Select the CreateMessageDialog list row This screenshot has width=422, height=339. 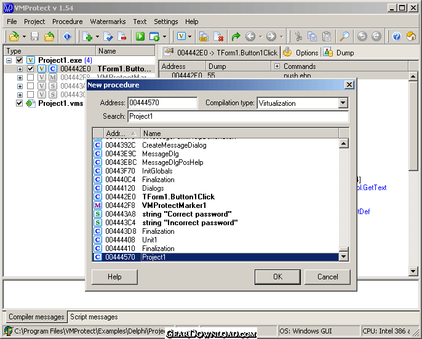click(216, 145)
